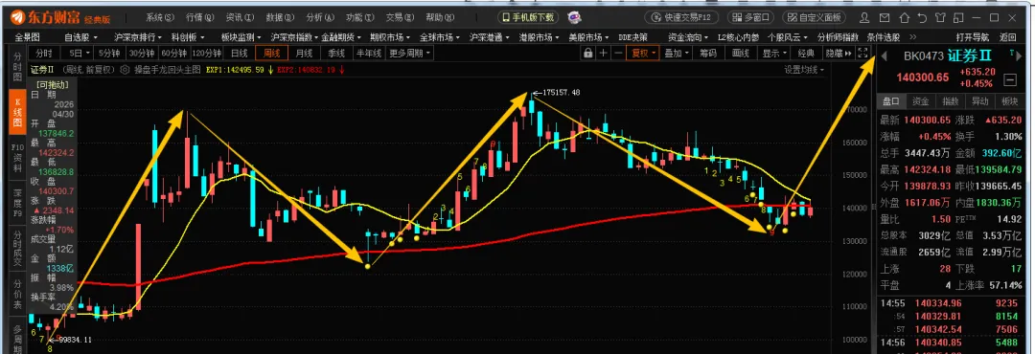Switch to 周线 period
1035x354 pixels.
tap(271, 54)
